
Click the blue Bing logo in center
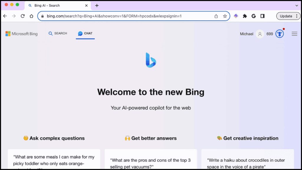[x=151, y=60]
